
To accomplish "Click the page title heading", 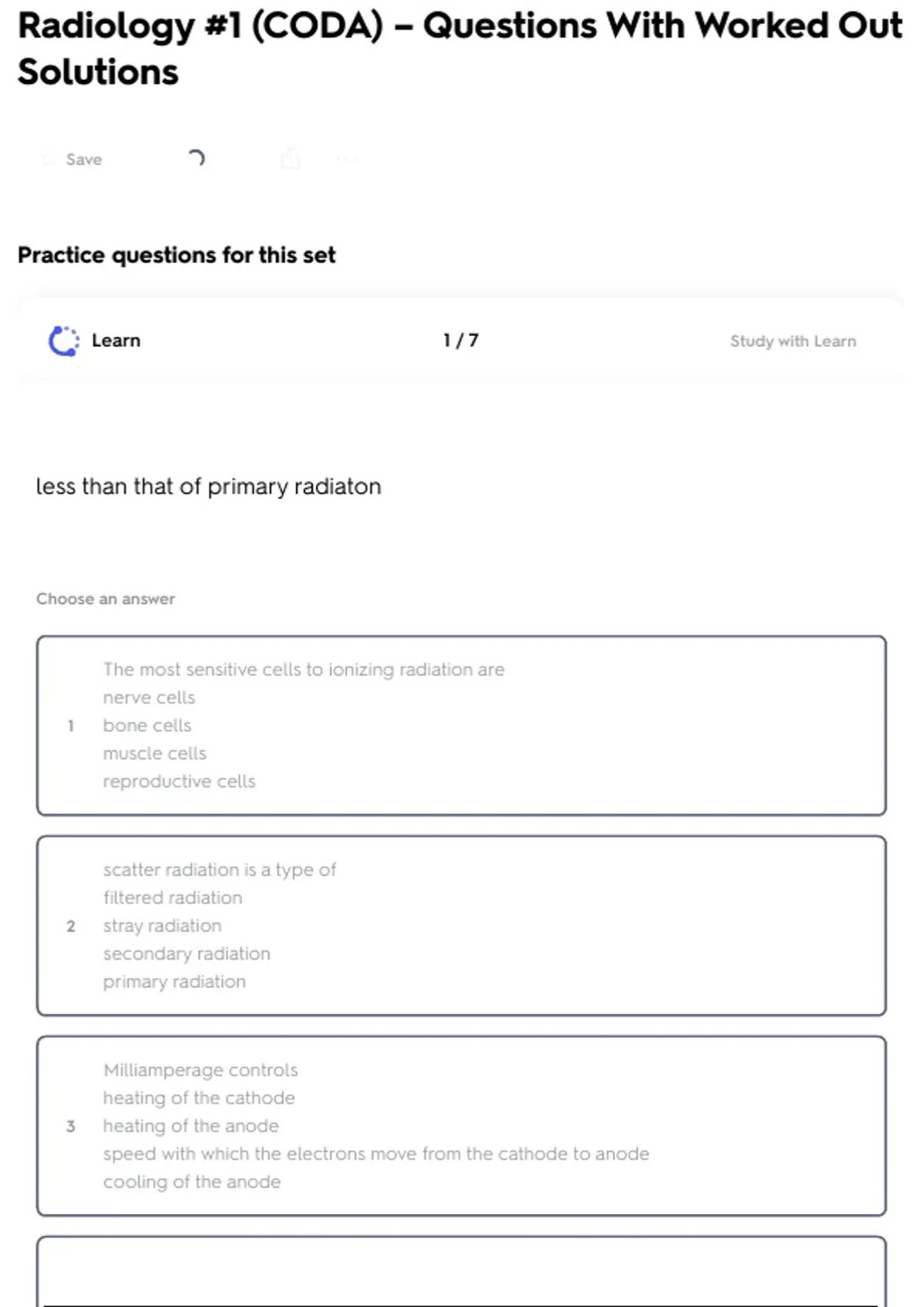I will 459,48.
